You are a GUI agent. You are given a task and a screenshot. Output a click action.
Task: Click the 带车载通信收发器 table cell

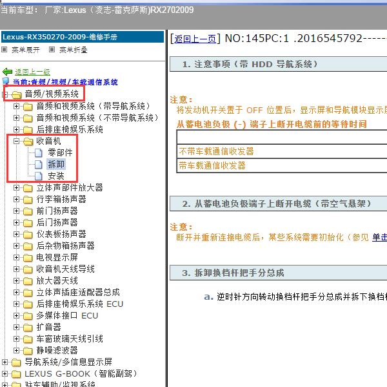[282, 165]
